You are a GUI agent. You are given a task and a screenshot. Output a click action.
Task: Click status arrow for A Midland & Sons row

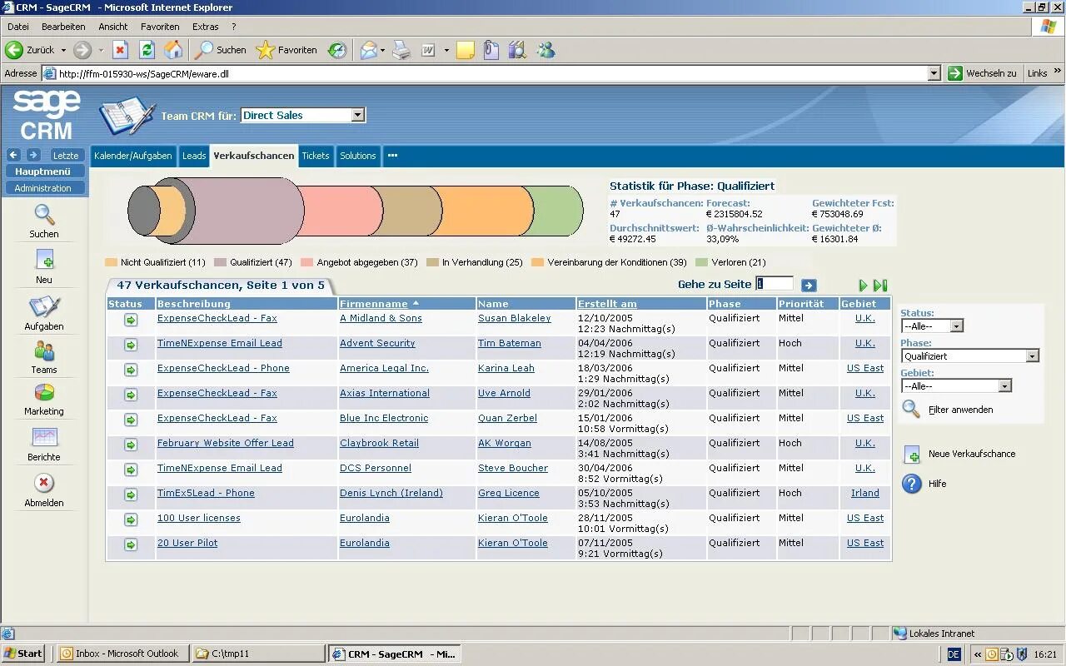pos(131,320)
